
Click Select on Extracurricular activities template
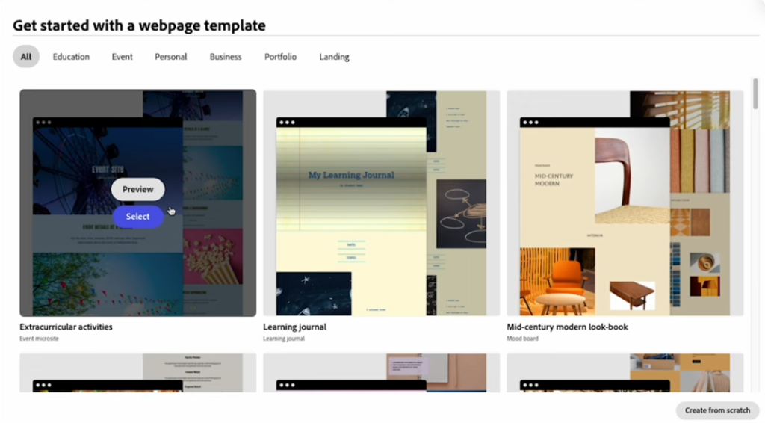138,217
